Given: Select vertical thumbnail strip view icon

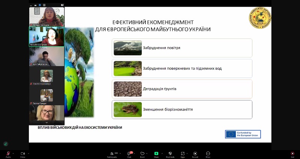Looking at the screenshot, I should 40,5.
